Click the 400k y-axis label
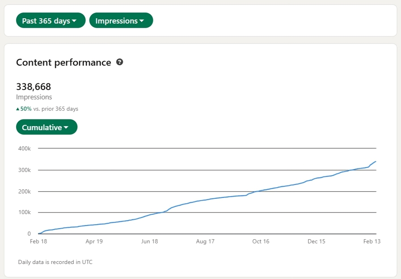This screenshot has width=401, height=279. click(24, 149)
